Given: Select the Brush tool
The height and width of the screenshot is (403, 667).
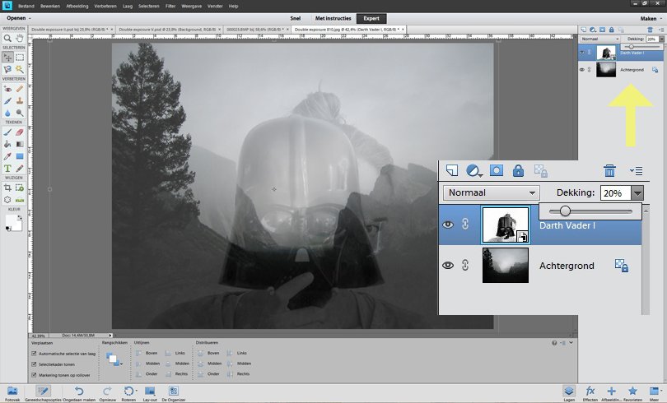Looking at the screenshot, I should 7,132.
